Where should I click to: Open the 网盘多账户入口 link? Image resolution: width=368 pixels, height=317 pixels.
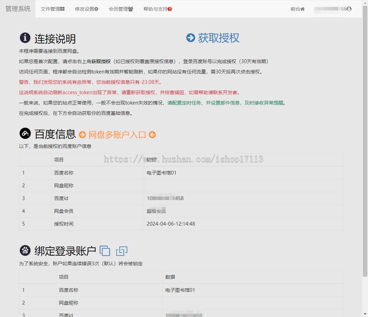point(117,135)
